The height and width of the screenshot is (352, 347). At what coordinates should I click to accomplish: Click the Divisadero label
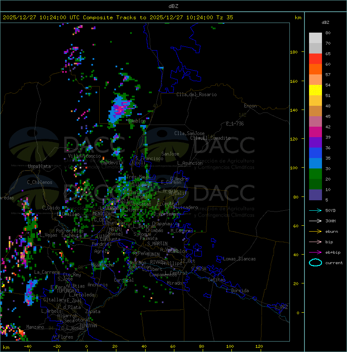[186, 207]
